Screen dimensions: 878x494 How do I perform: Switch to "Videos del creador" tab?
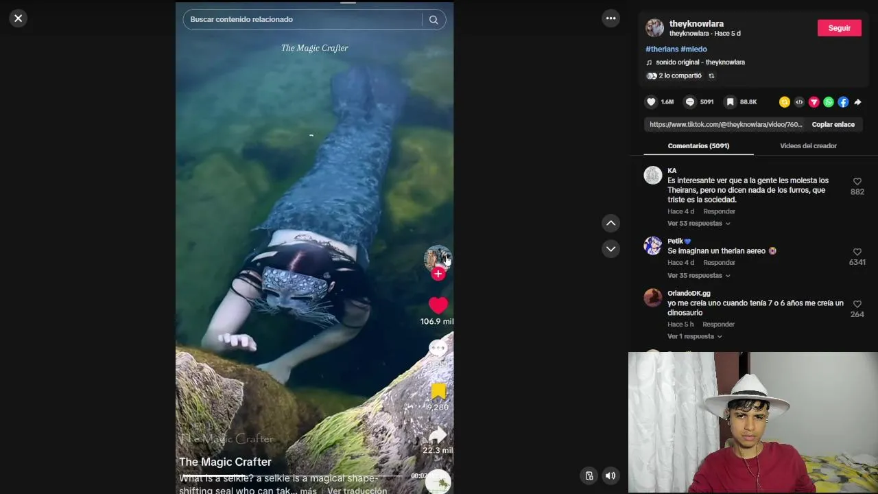point(808,146)
